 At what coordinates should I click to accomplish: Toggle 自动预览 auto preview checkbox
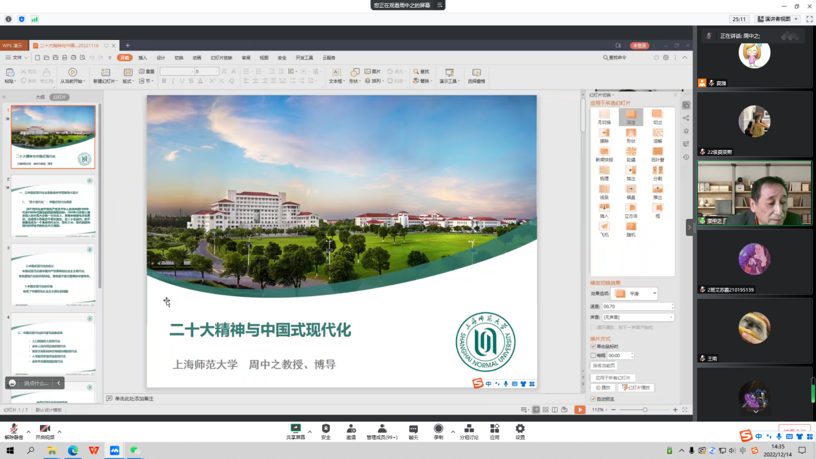coord(593,399)
